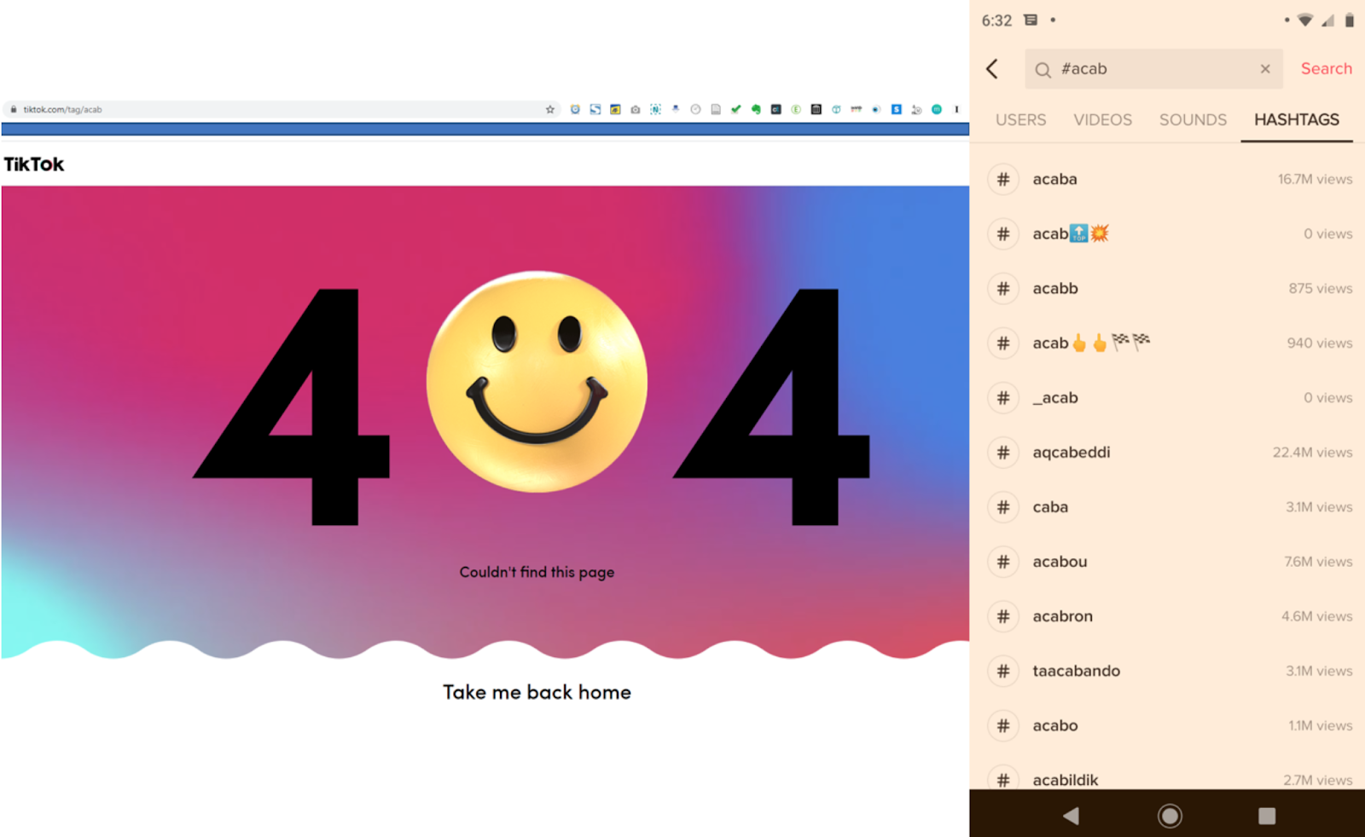Click the Take me back home link
Viewport: 1365px width, 837px height.
pyautogui.click(x=537, y=692)
